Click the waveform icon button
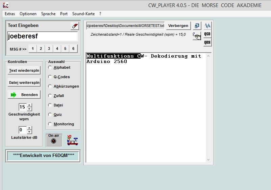 pyautogui.click(x=207, y=26)
